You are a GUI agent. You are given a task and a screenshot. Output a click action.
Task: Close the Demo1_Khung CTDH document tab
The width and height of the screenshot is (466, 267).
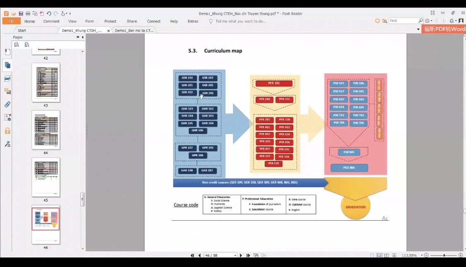tap(109, 31)
